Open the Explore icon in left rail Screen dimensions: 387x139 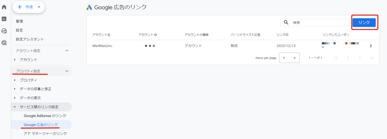pos(4,31)
